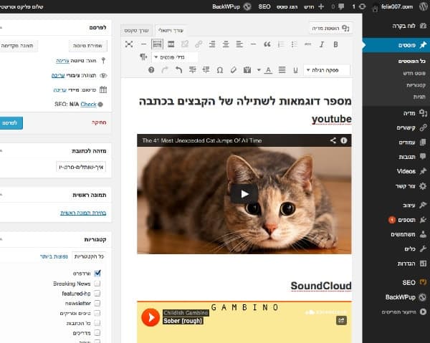Viewport: 430px width, 343px height.
Task: Open the text color dropdown arrow
Action: coord(259,70)
